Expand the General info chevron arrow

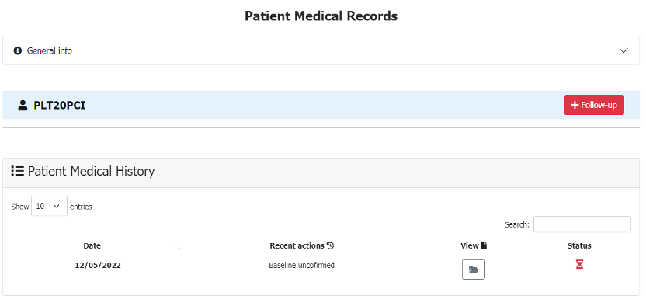pos(623,50)
